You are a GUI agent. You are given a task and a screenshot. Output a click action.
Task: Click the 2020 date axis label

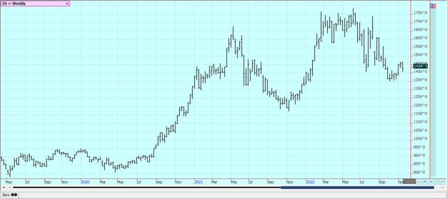point(85,182)
